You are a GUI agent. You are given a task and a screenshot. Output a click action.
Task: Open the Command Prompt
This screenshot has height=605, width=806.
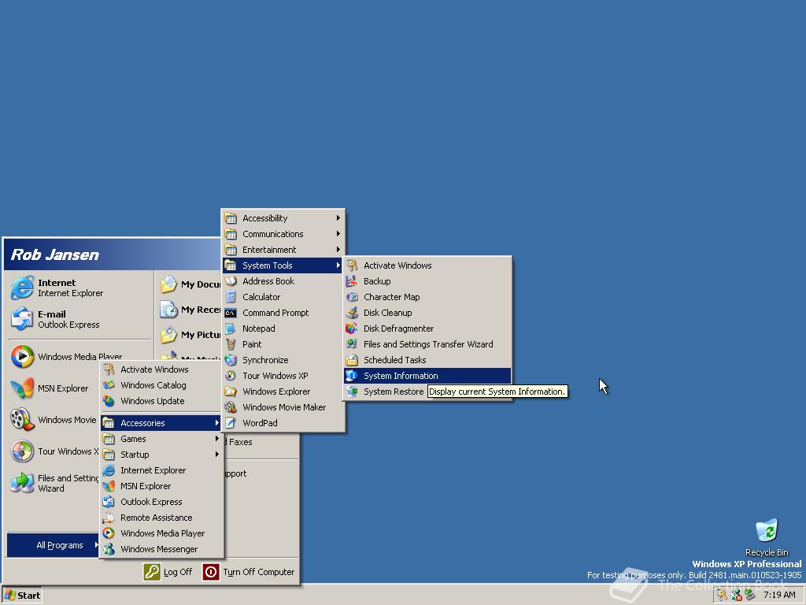(x=271, y=313)
